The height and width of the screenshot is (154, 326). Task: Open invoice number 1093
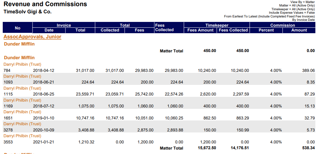[x=8, y=82]
